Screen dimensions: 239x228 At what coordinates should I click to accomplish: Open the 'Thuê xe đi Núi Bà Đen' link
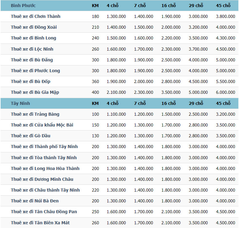[35, 201]
